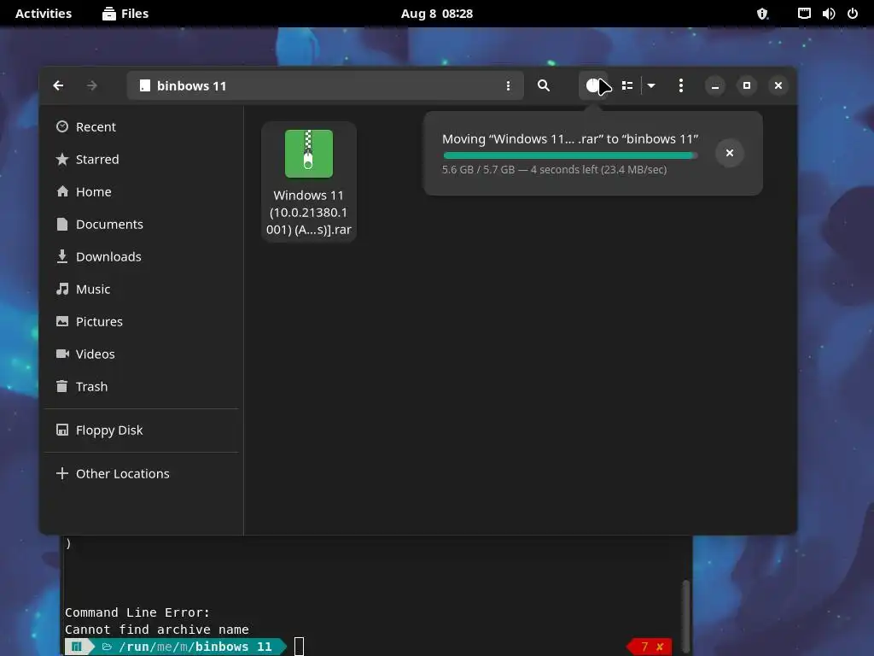Click the Starred star icon

(62, 159)
